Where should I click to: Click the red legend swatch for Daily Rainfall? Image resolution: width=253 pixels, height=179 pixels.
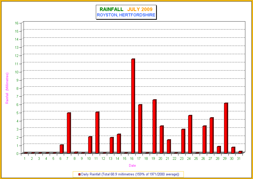(x=79, y=174)
